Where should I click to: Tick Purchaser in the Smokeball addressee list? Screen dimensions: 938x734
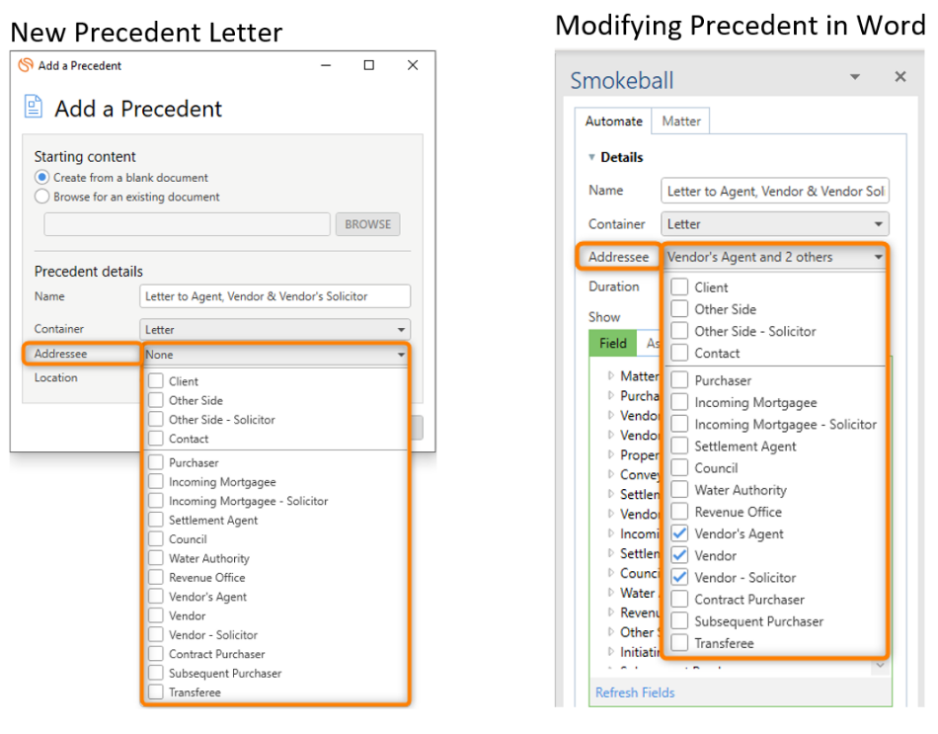tap(679, 380)
